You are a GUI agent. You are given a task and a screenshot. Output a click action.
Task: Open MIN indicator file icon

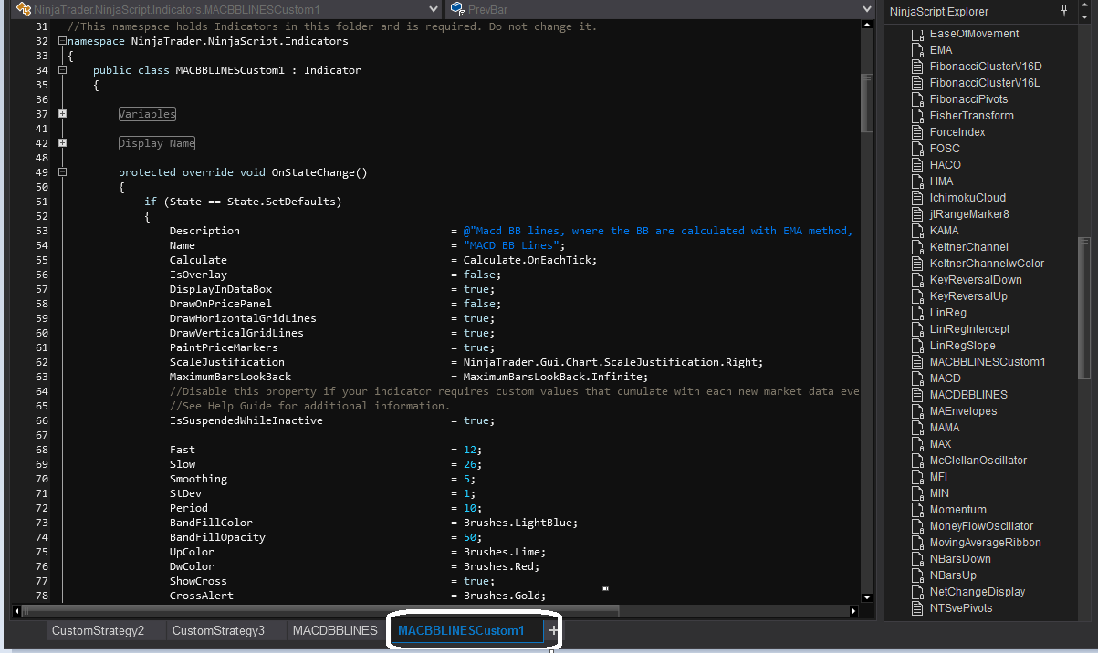[x=918, y=493]
